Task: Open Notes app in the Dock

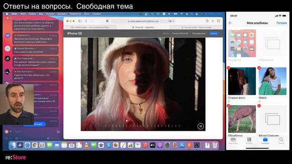Action: click(x=64, y=145)
